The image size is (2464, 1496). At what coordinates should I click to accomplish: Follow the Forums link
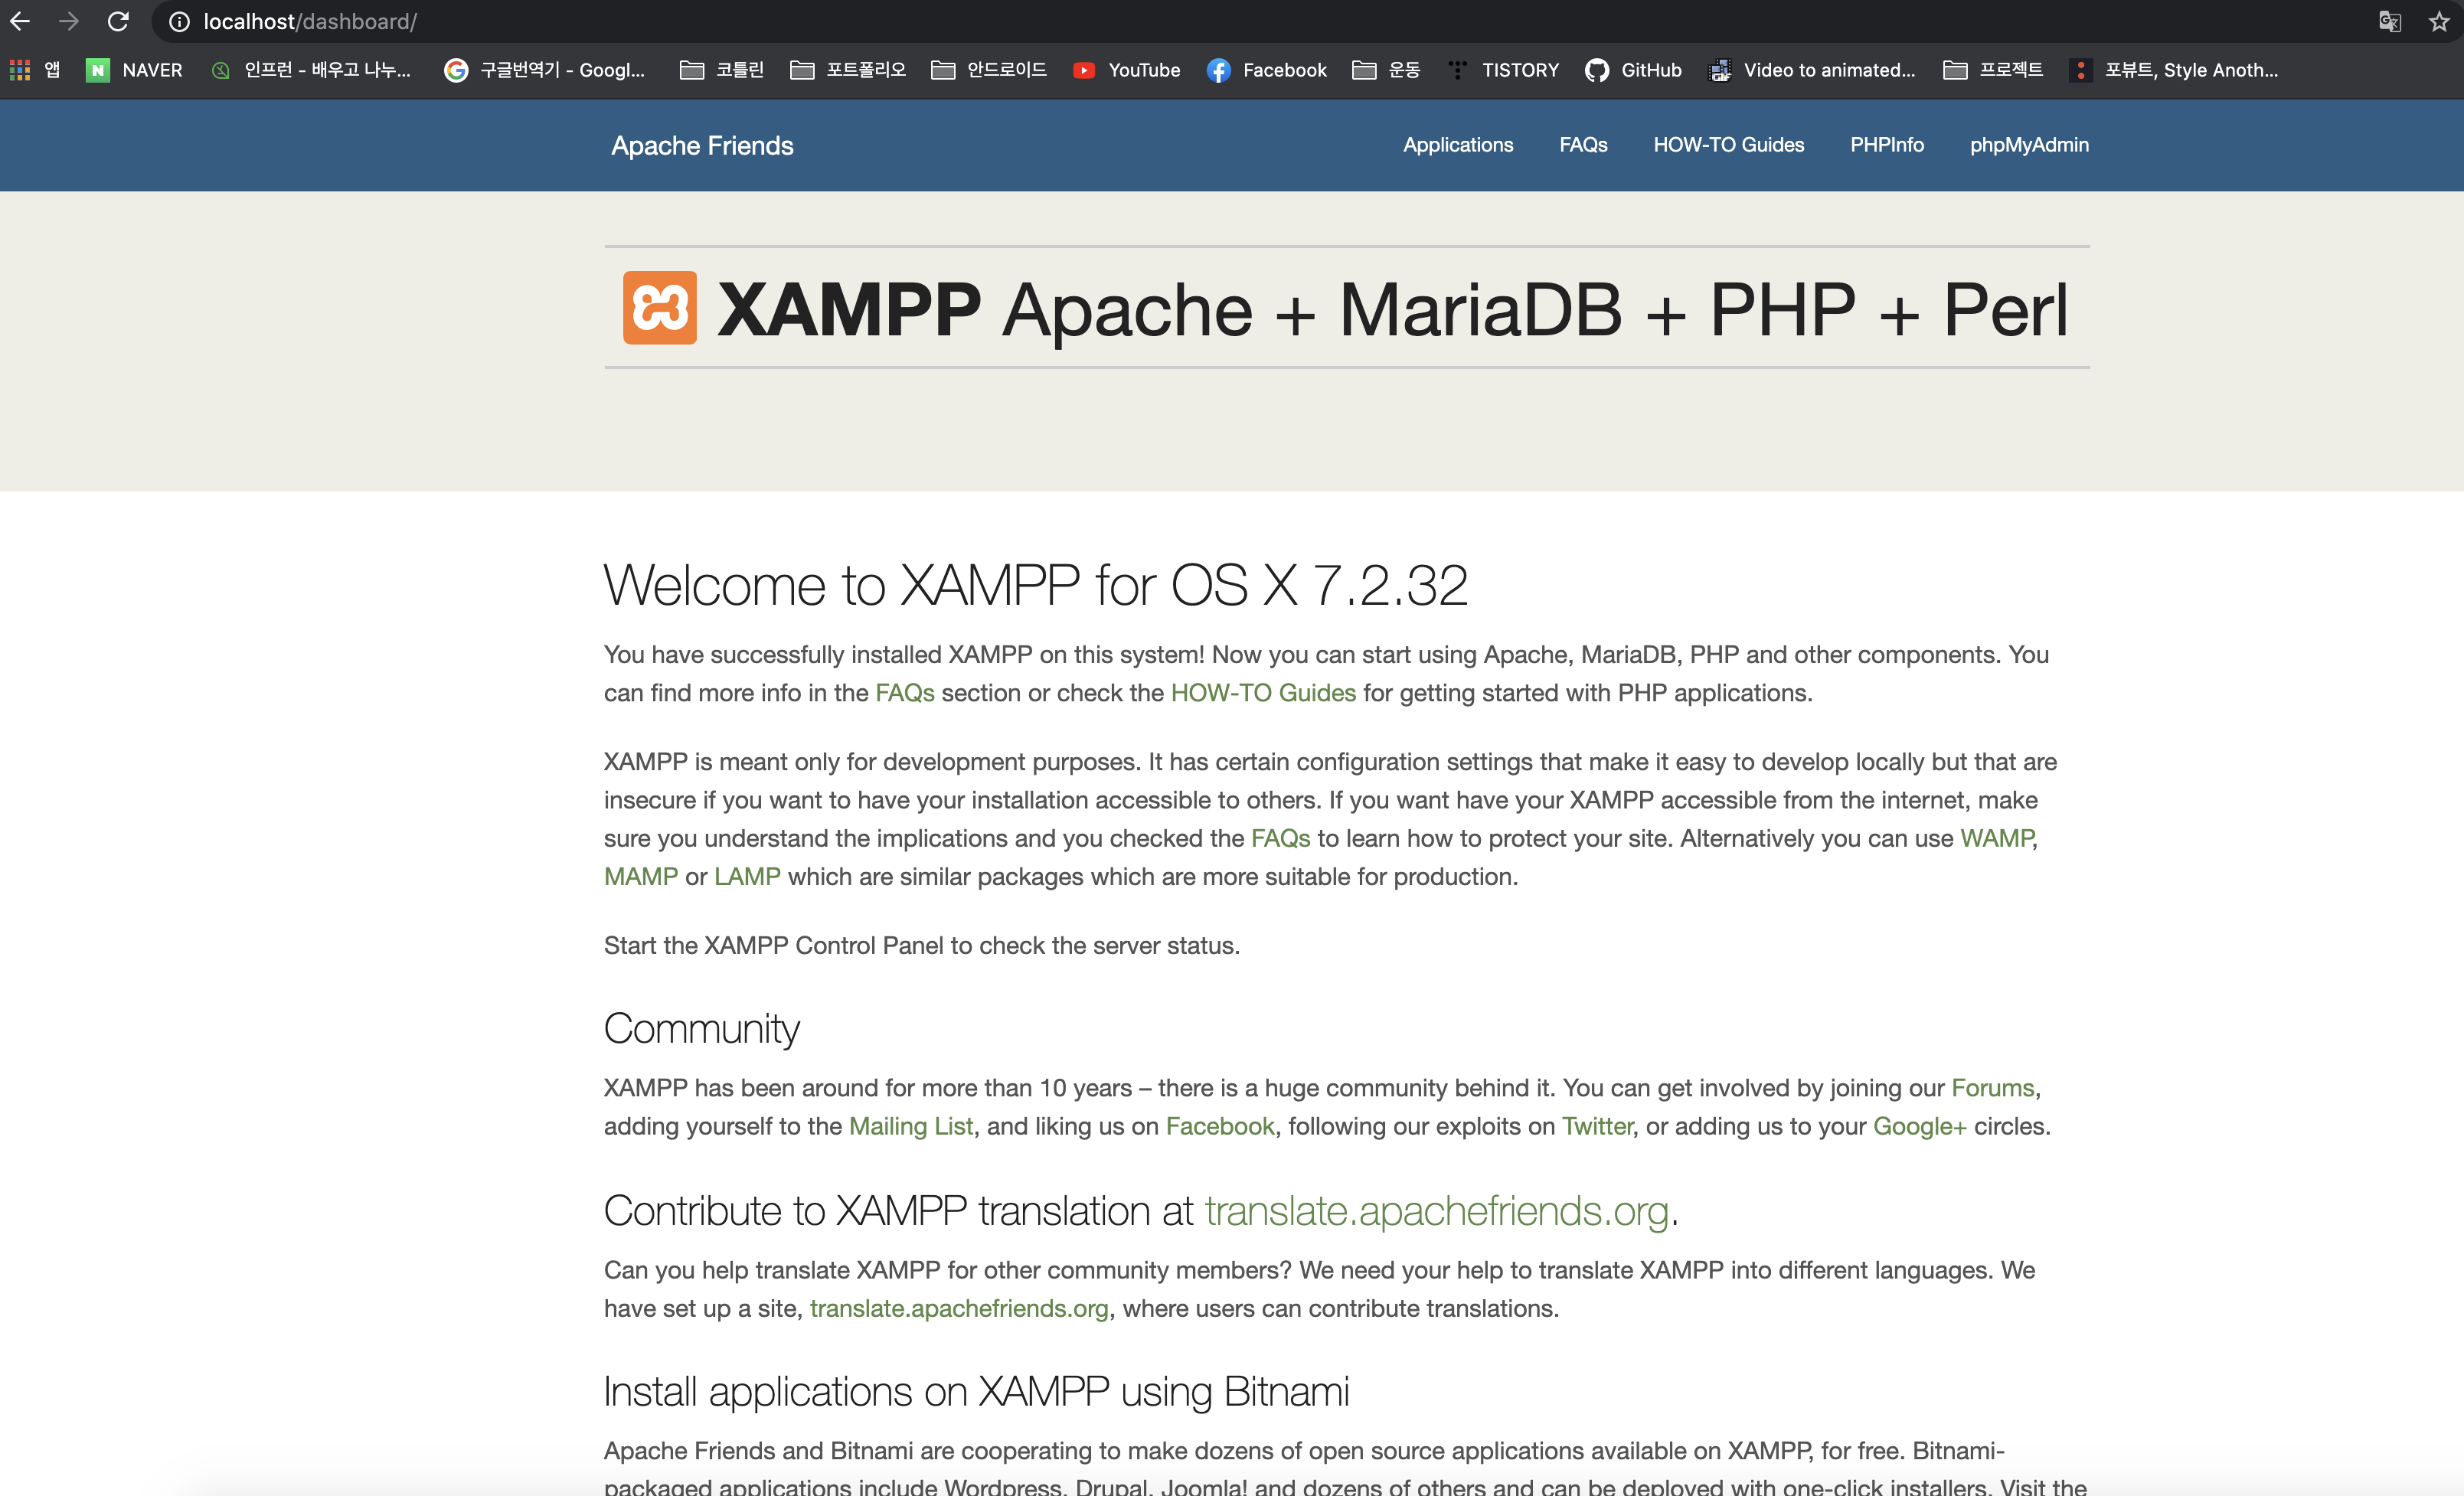[x=1993, y=1088]
